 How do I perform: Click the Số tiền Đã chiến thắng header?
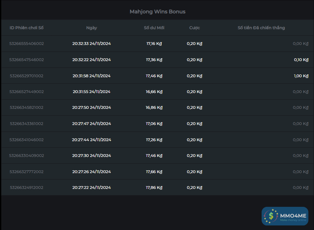[x=261, y=28]
